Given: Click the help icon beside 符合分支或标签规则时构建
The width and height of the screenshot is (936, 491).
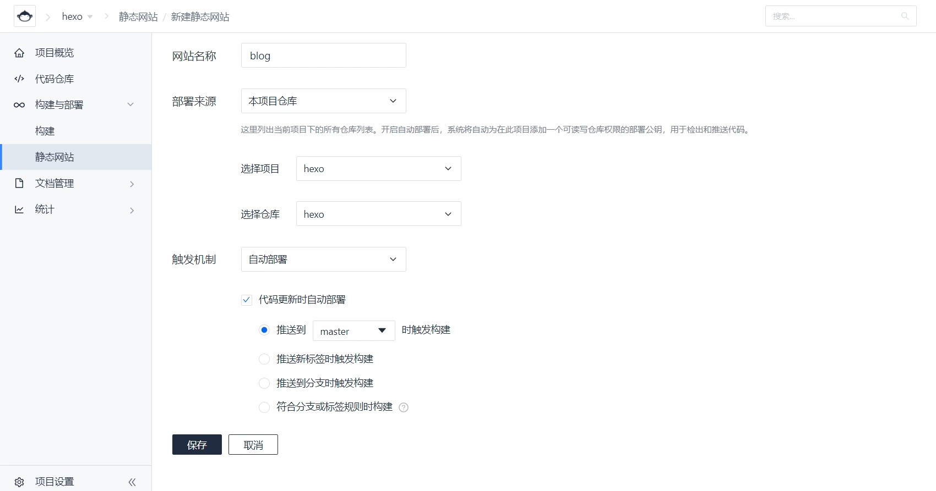Looking at the screenshot, I should click(404, 407).
